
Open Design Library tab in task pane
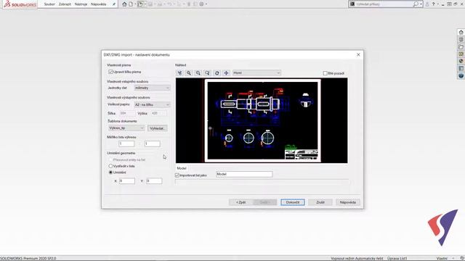[x=461, y=39]
